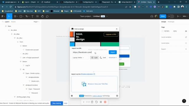The width and height of the screenshot is (189, 106).
Task: Open the Laptop 1440w viewport dropdown
Action: pyautogui.click(x=80, y=58)
